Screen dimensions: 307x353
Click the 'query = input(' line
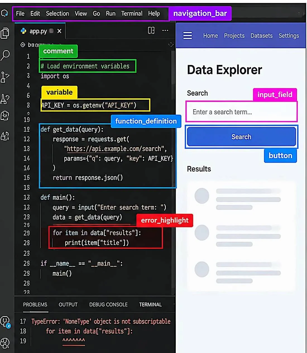coord(109,207)
